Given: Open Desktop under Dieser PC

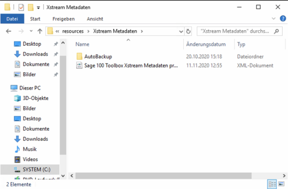Looking at the screenshot, I should tap(32, 118).
